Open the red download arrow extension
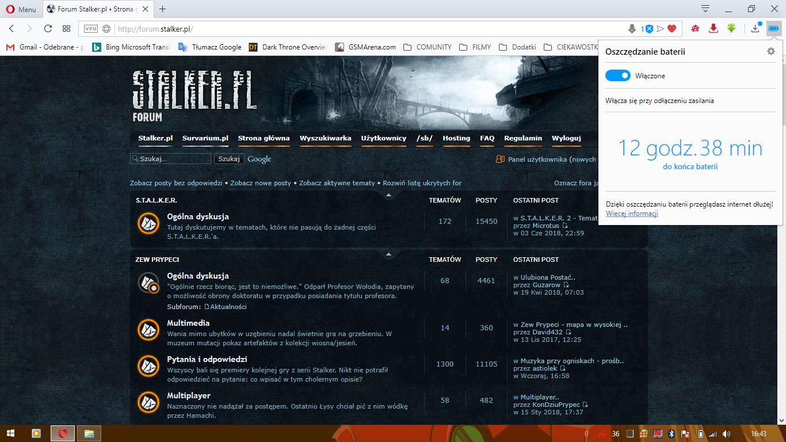The height and width of the screenshot is (442, 786). pyautogui.click(x=713, y=28)
